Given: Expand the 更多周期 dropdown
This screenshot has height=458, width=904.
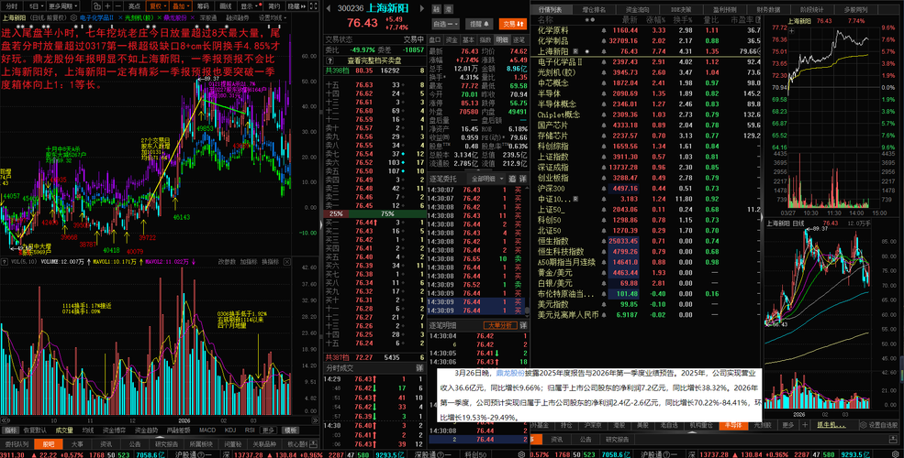Looking at the screenshot, I should coord(62,6).
